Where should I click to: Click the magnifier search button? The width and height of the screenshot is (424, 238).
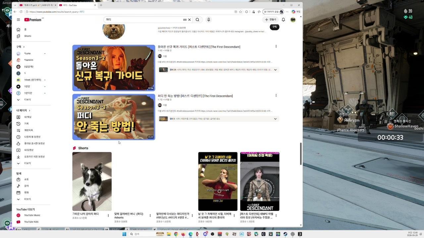(x=197, y=20)
